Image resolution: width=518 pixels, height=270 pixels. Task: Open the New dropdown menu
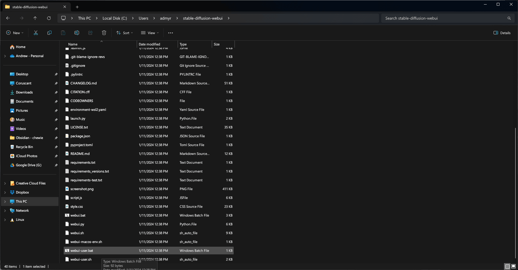pyautogui.click(x=15, y=33)
